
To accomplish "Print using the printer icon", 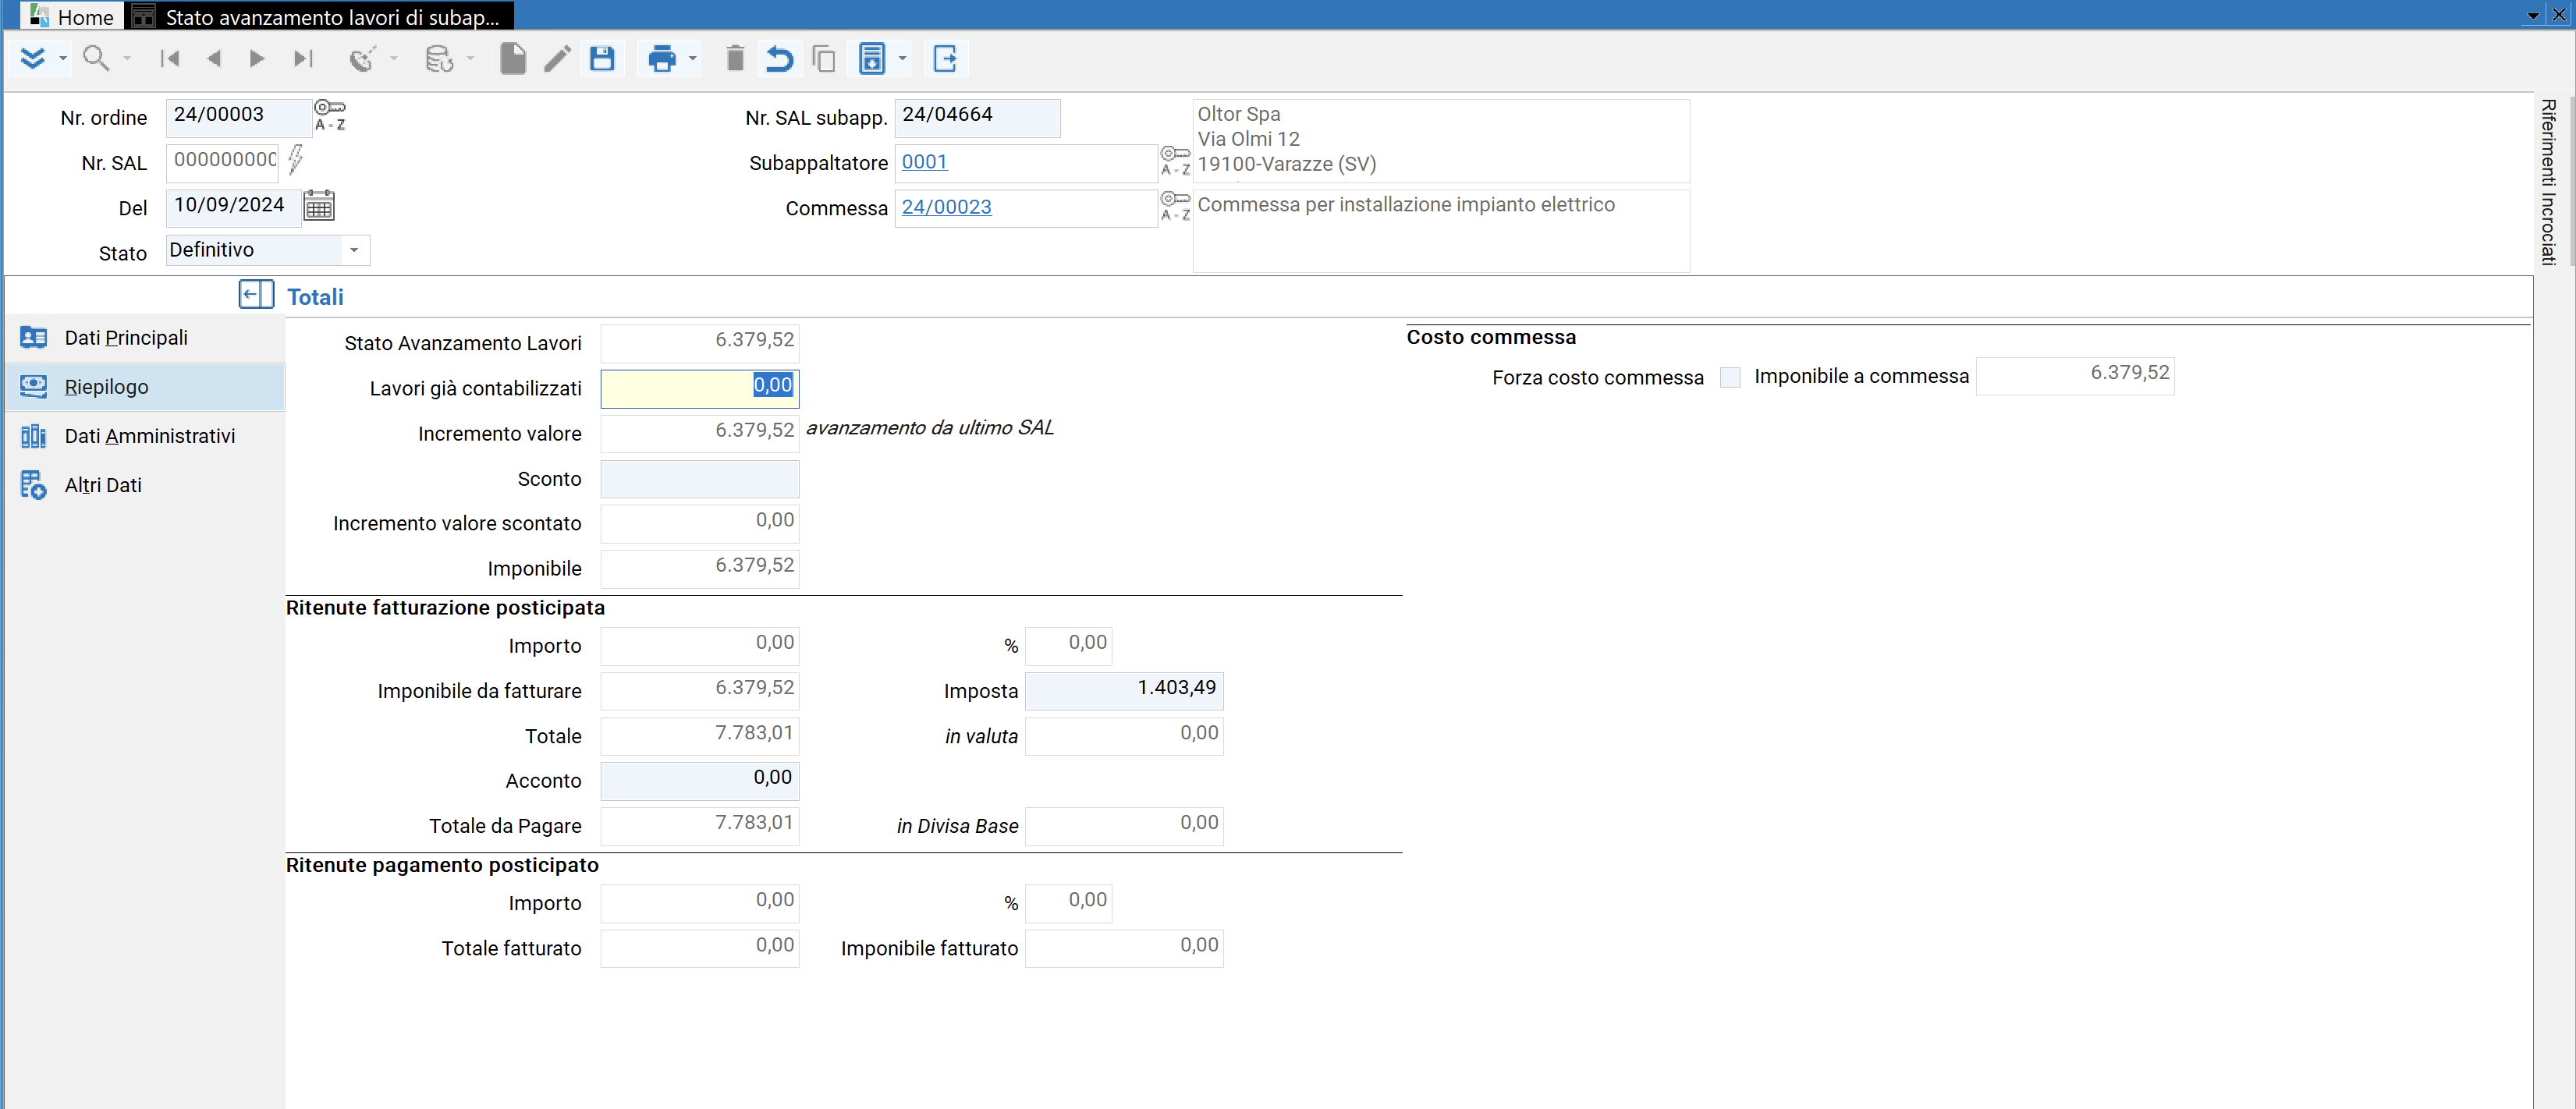I will [662, 59].
